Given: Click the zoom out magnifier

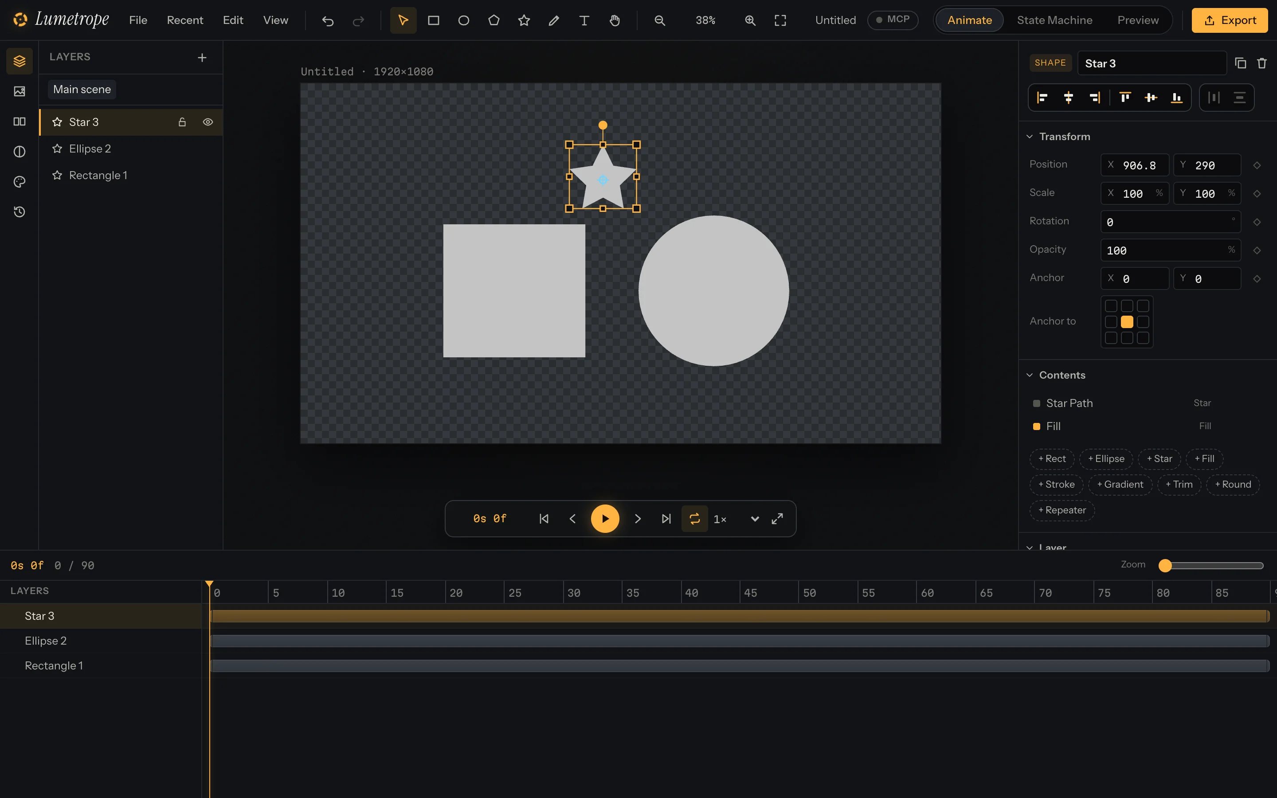Looking at the screenshot, I should coord(660,20).
